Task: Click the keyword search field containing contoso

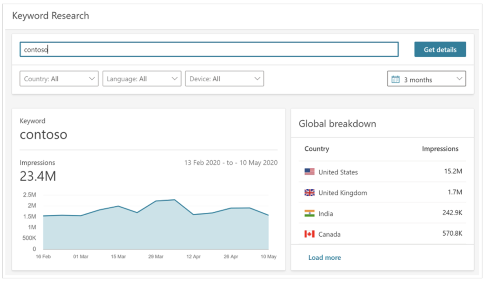Action: pyautogui.click(x=209, y=50)
